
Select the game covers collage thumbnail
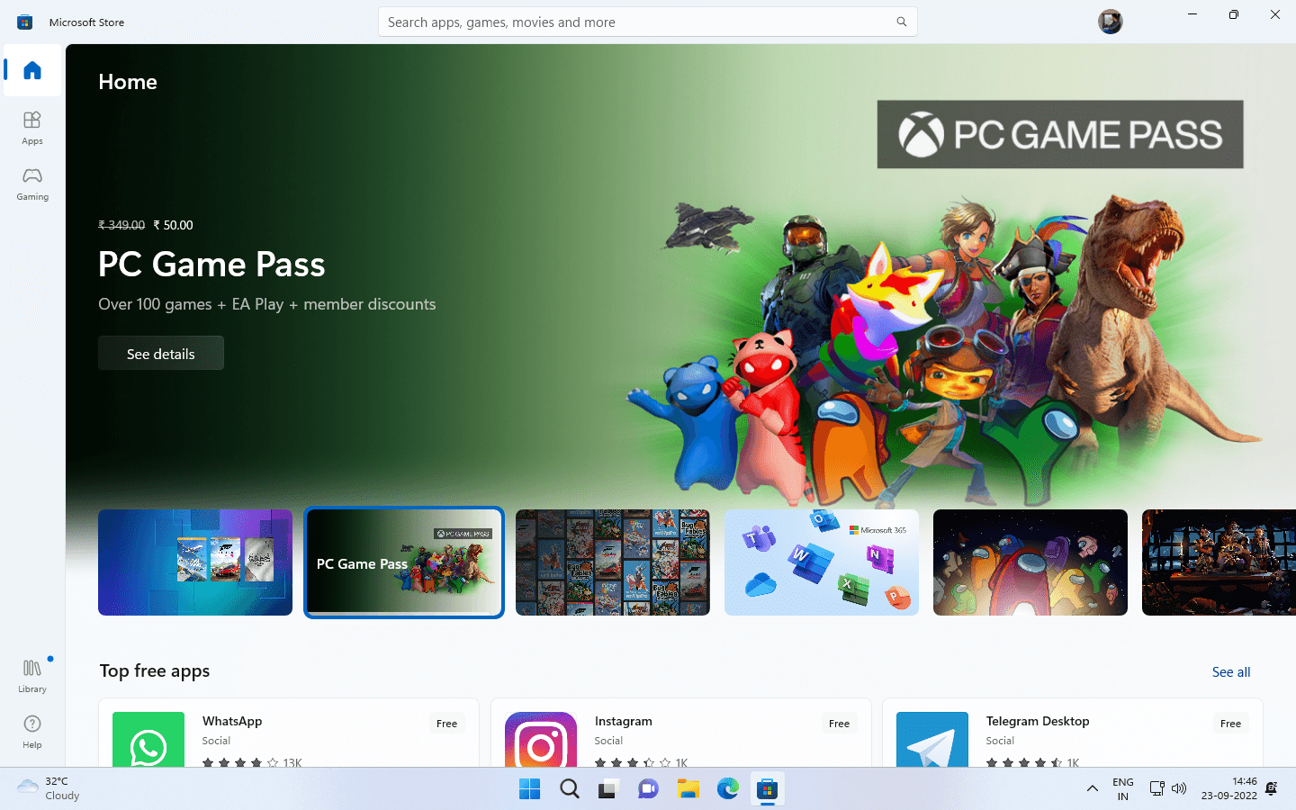pyautogui.click(x=613, y=562)
